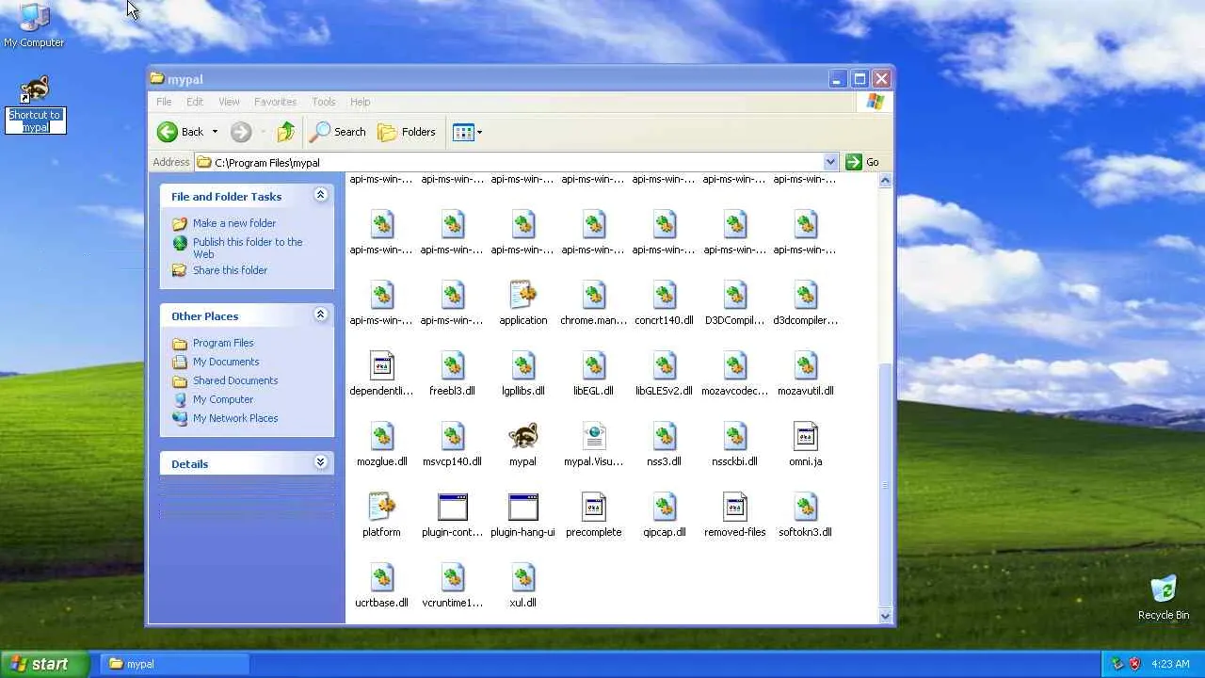This screenshot has width=1205, height=678.
Task: Open the Favorites menu
Action: (275, 102)
